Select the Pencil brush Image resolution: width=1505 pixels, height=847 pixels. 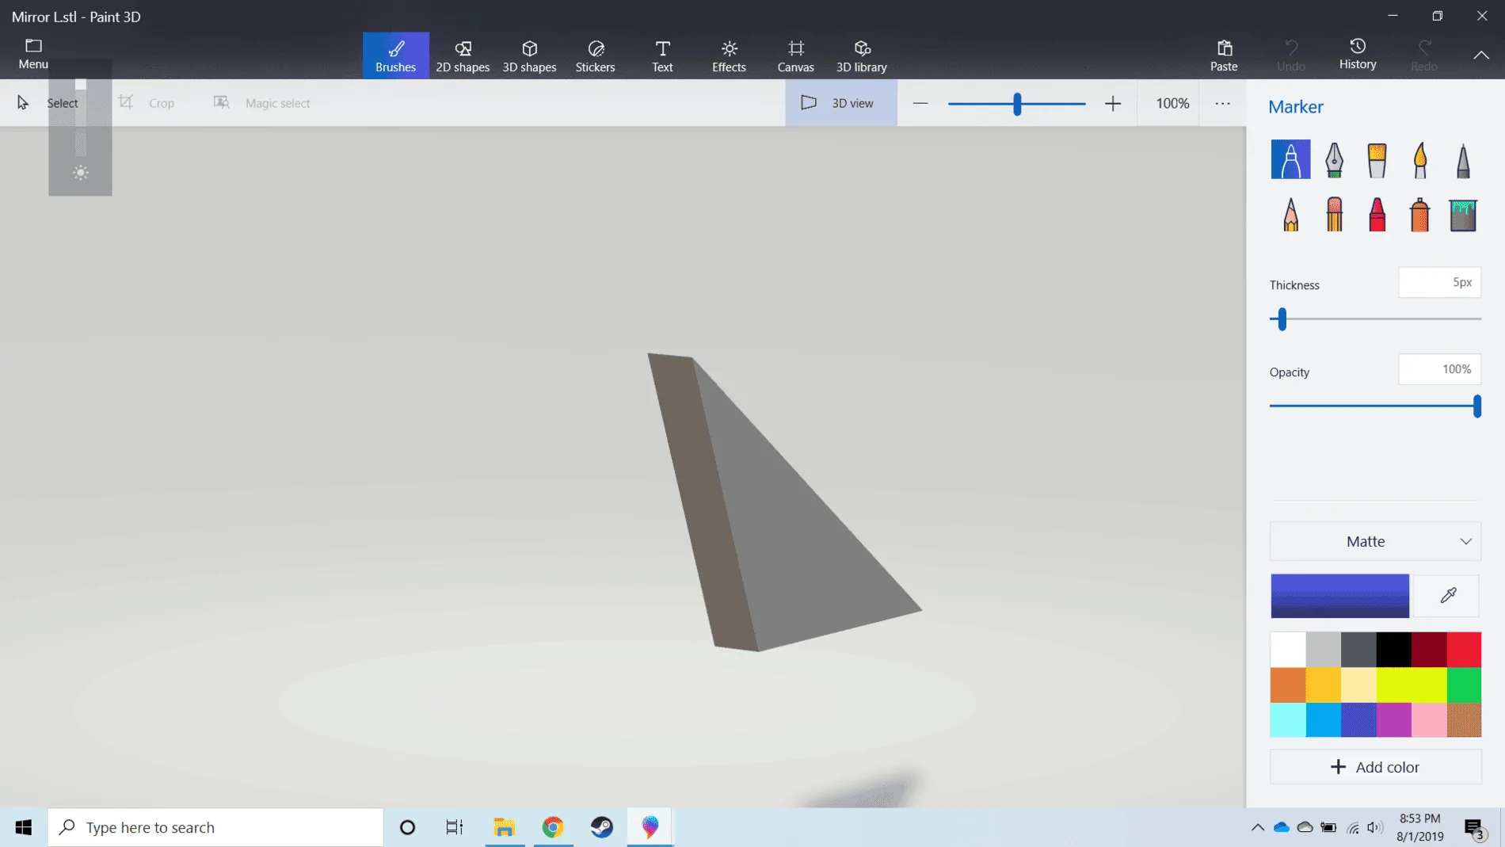pos(1290,214)
